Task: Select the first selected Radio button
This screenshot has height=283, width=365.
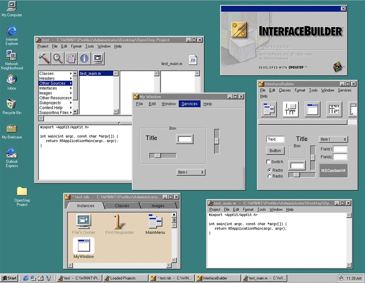Action: (269, 170)
